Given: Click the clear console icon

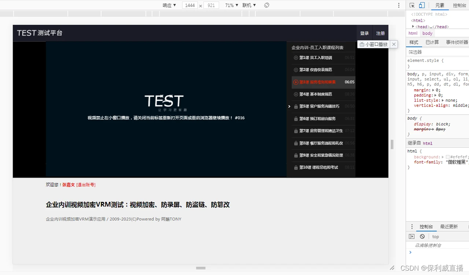Looking at the screenshot, I should pyautogui.click(x=422, y=236).
